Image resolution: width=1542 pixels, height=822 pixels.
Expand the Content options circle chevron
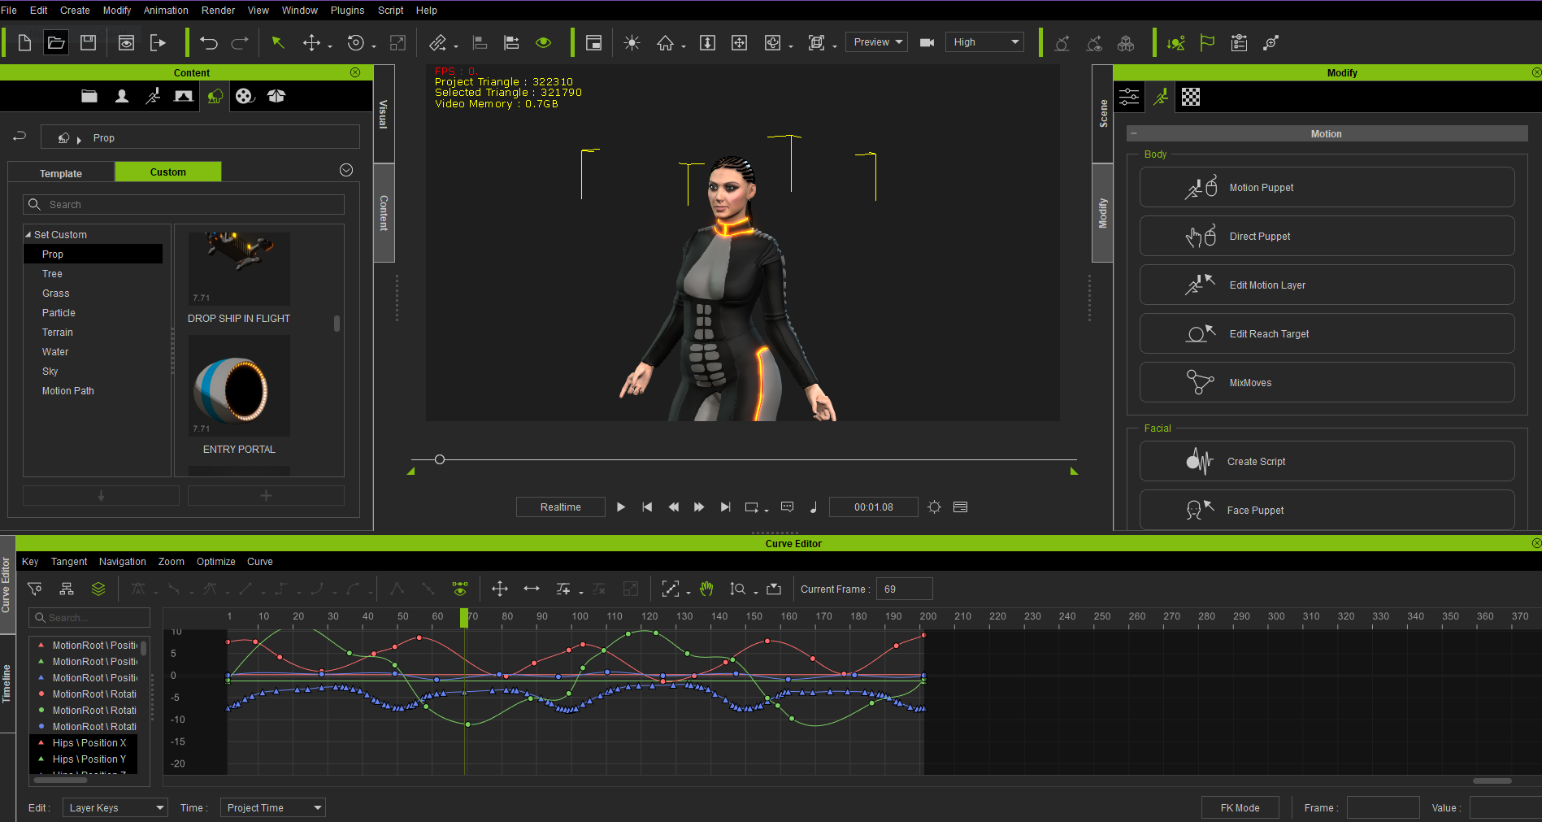tap(346, 170)
